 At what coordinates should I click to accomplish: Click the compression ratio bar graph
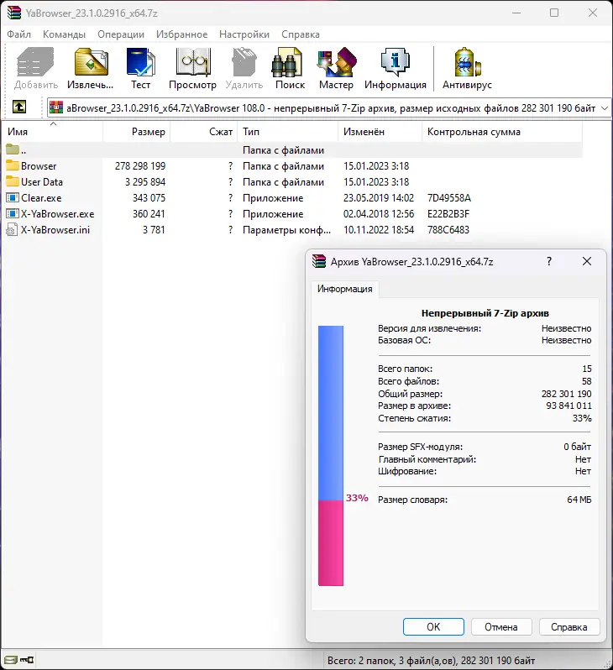(331, 456)
